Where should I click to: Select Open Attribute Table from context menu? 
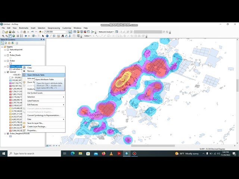pos(44,75)
